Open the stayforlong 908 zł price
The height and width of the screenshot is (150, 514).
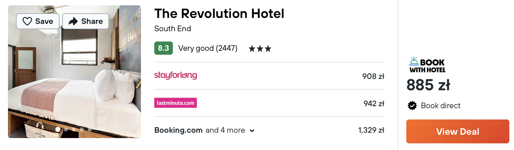pos(373,76)
